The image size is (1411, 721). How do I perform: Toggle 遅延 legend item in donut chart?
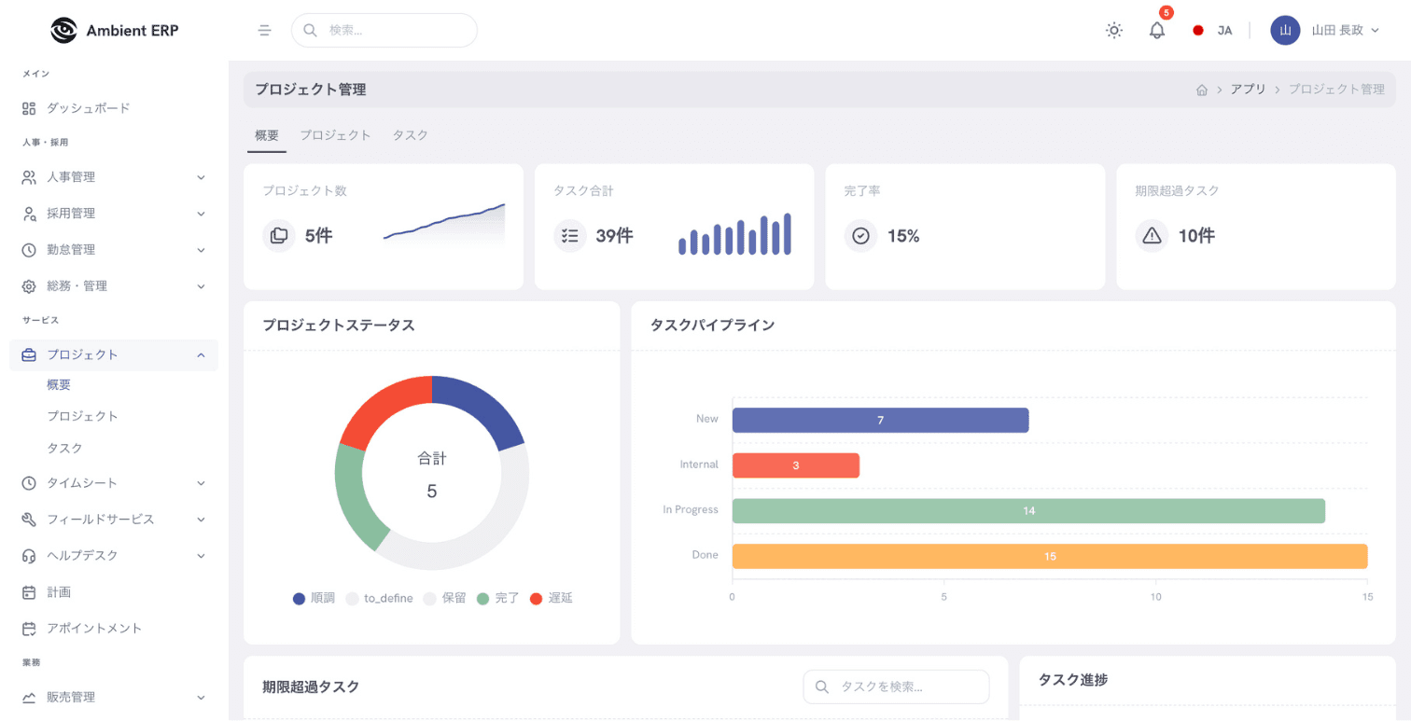coord(552,598)
